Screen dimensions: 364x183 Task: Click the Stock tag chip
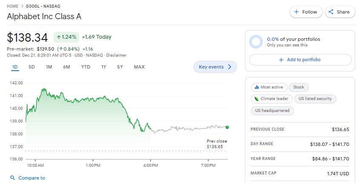pyautogui.click(x=299, y=87)
